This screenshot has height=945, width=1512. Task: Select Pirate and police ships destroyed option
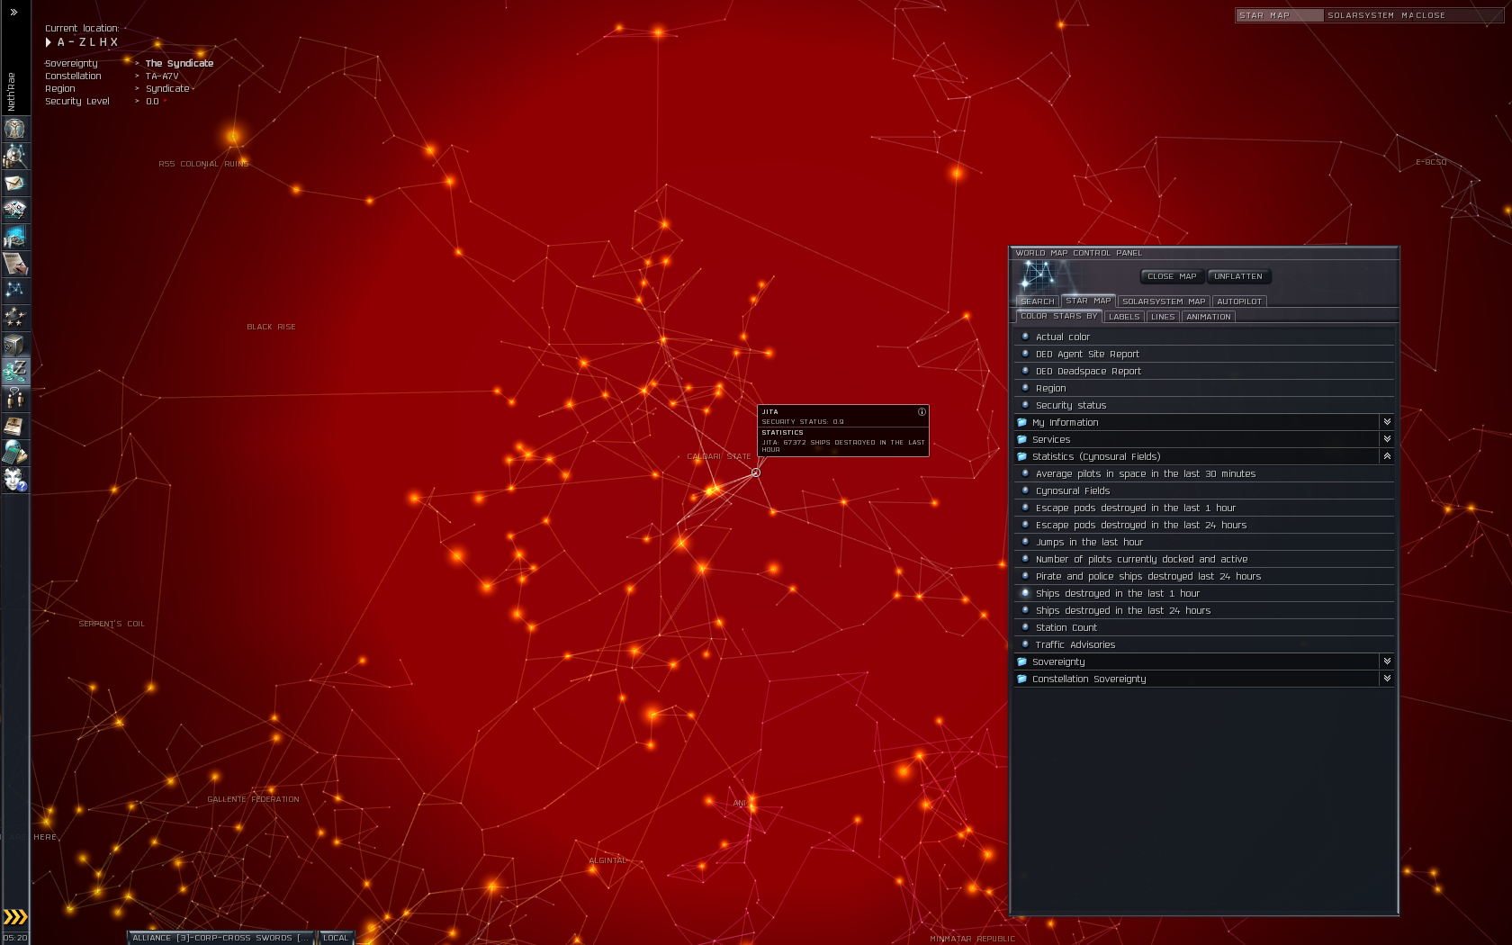[x=1204, y=576]
